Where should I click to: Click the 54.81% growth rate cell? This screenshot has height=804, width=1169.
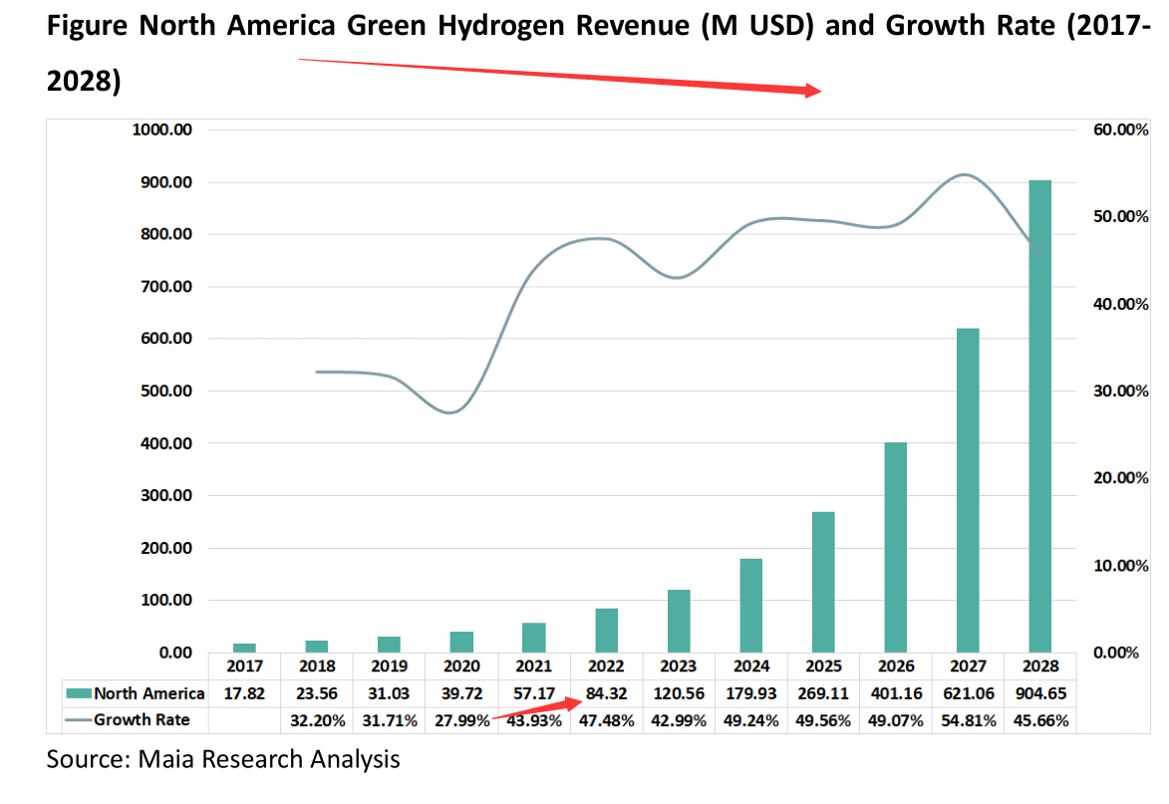[968, 720]
